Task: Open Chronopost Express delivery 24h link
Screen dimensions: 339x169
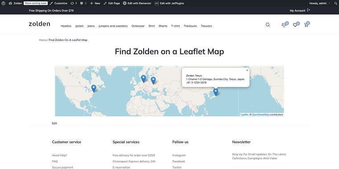Action: [x=134, y=161]
